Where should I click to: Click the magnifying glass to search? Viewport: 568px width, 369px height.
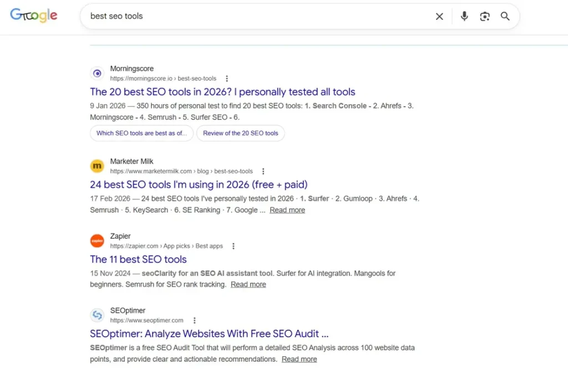(x=505, y=16)
